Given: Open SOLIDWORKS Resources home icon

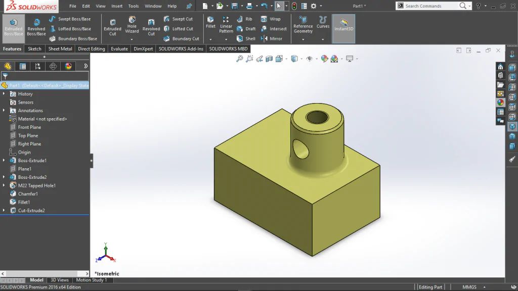Looking at the screenshot, I should tap(500, 67).
